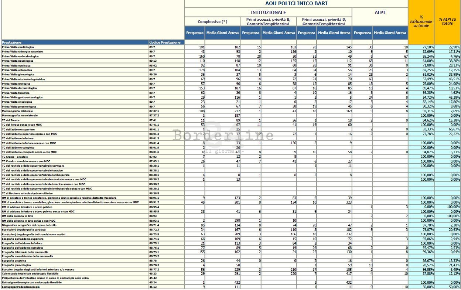
Task: Select the Codice Prestazione column header
Action: point(165,42)
